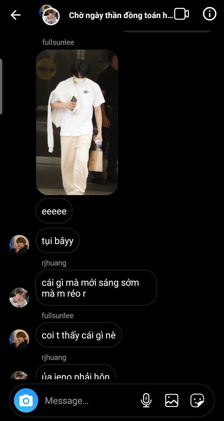
Task: Open the blue camera button
Action: (26, 400)
